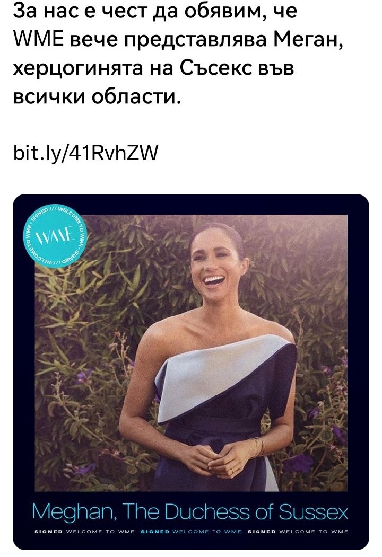Open the attached photo of the laughing woman
Viewport: 382px width, 557px height.
click(191, 353)
